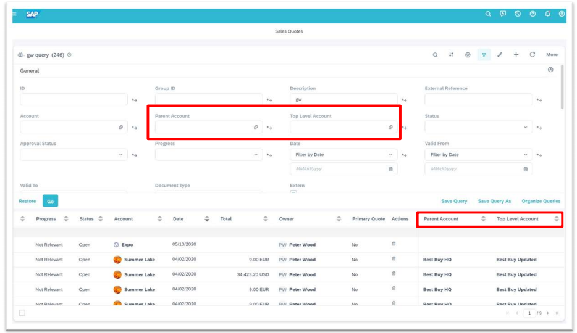Sort by Total column arrows
577x333 pixels.
tap(265, 219)
